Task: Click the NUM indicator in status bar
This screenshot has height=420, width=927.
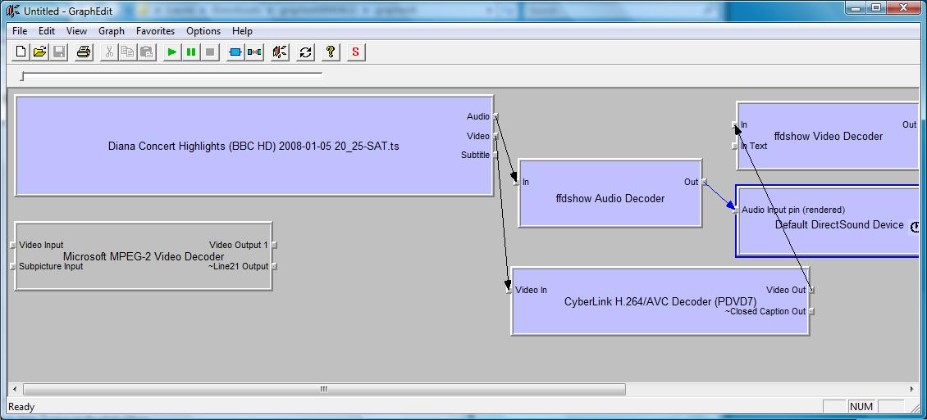Action: click(x=861, y=406)
